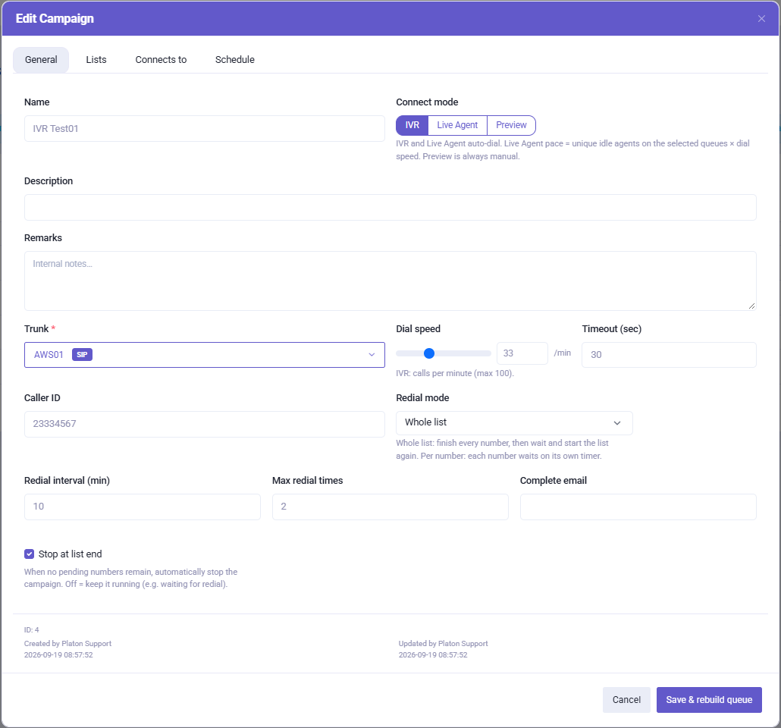The width and height of the screenshot is (781, 728).
Task: Click the Redial mode chevron arrow
Action: pyautogui.click(x=616, y=422)
